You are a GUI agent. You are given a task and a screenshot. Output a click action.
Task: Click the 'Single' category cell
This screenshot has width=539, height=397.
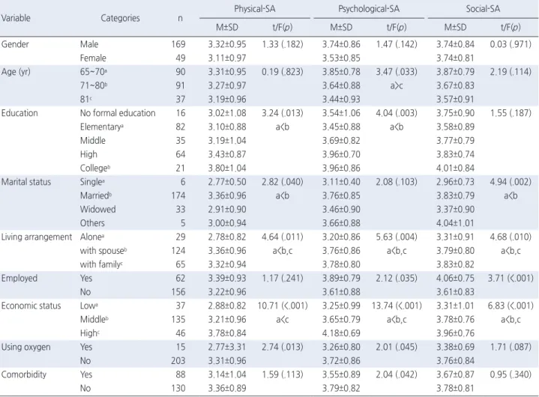tap(92, 182)
